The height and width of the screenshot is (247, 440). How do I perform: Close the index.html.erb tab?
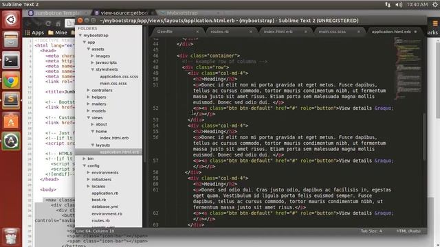305,32
